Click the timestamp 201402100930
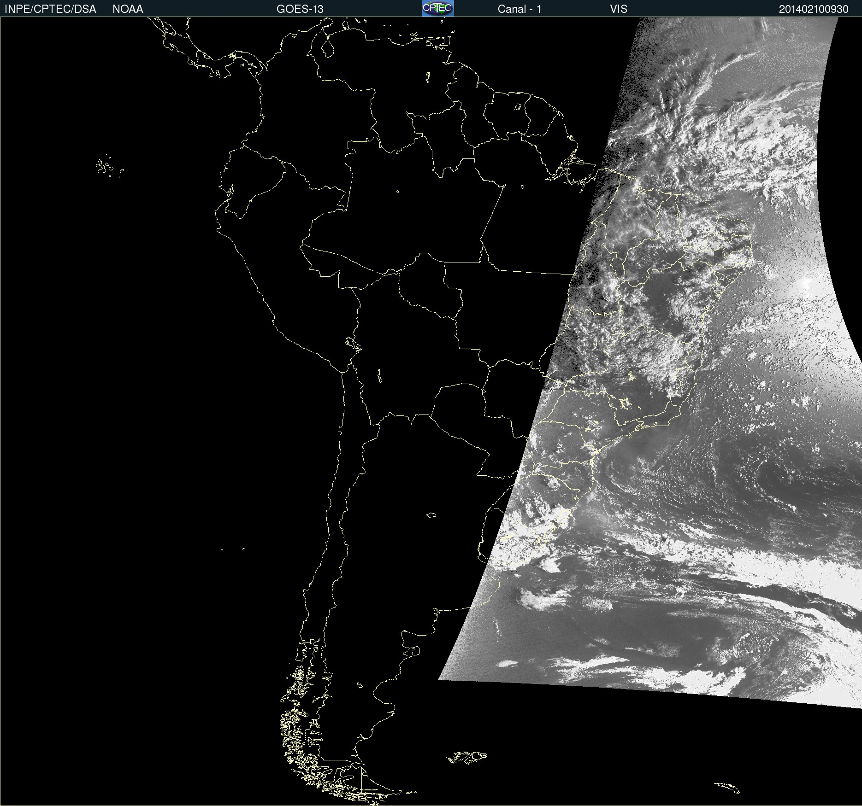 pyautogui.click(x=814, y=9)
